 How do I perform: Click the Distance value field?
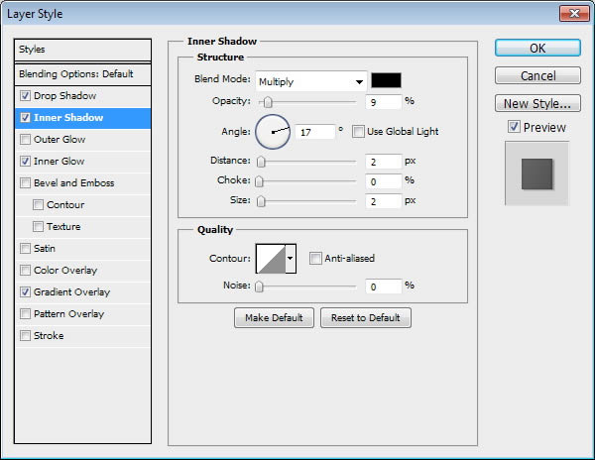tap(383, 162)
